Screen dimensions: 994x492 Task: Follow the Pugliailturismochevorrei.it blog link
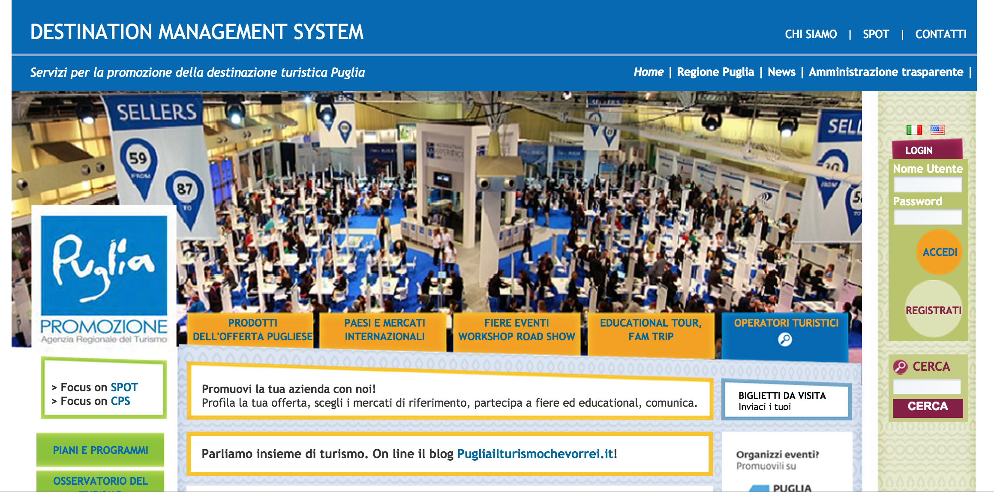pyautogui.click(x=535, y=454)
